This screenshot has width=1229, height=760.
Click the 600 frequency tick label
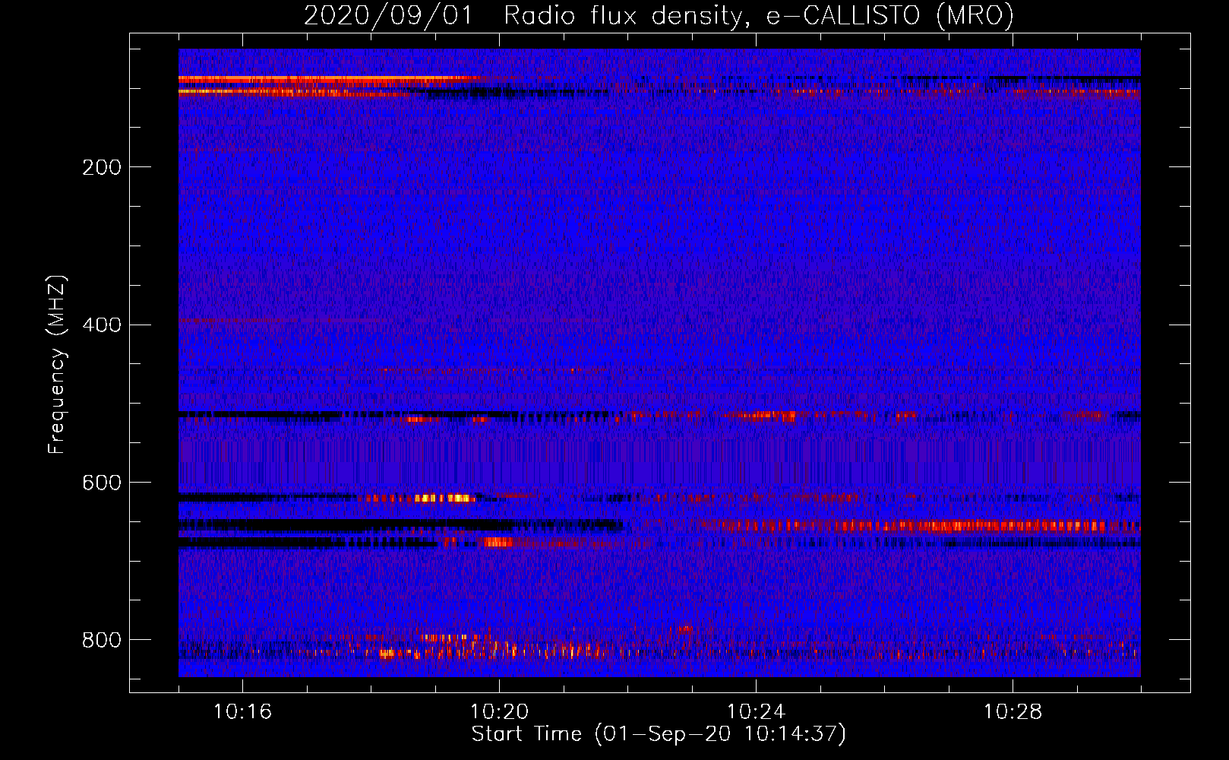(x=102, y=483)
